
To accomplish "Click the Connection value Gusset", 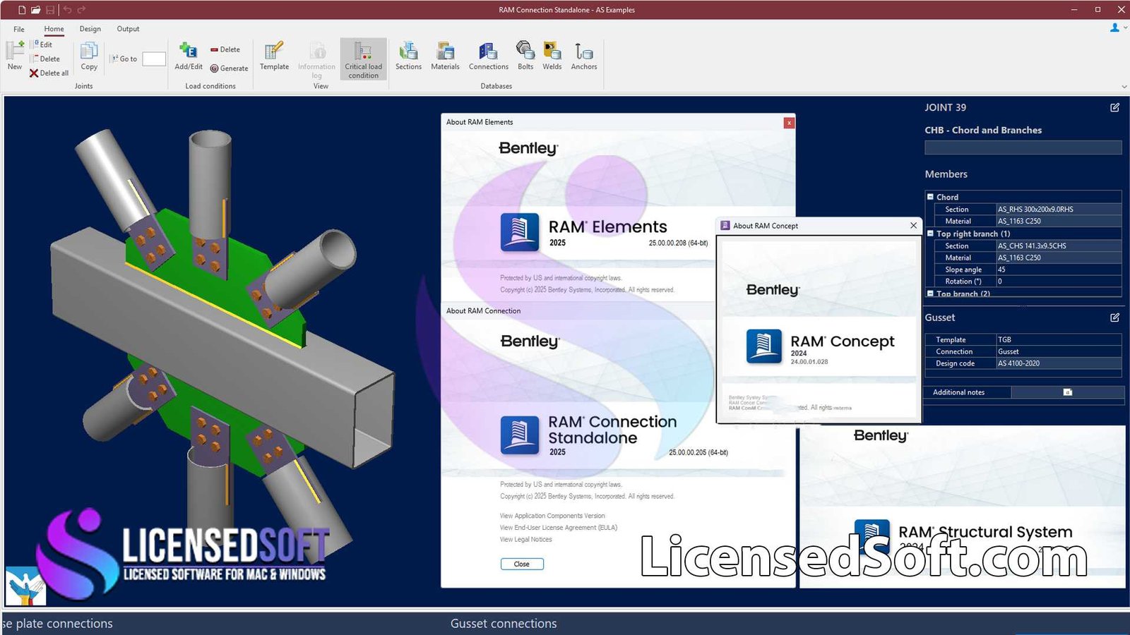I will (1058, 351).
